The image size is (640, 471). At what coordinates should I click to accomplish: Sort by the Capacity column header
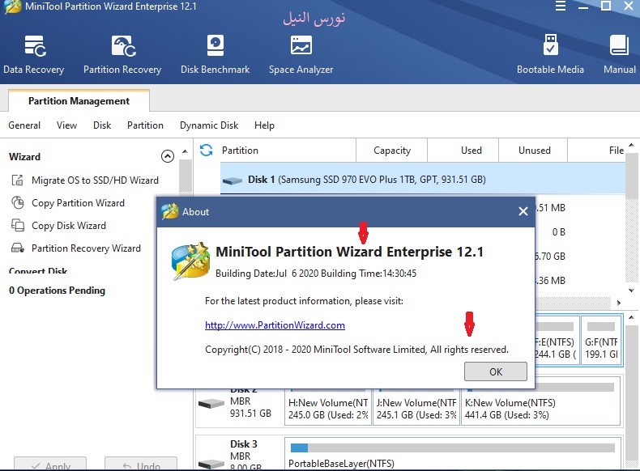(392, 150)
